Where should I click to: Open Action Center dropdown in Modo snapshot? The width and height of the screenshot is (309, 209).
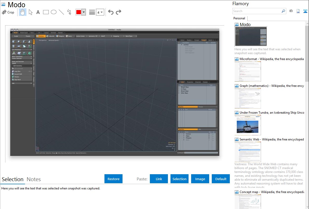[x=82, y=36]
